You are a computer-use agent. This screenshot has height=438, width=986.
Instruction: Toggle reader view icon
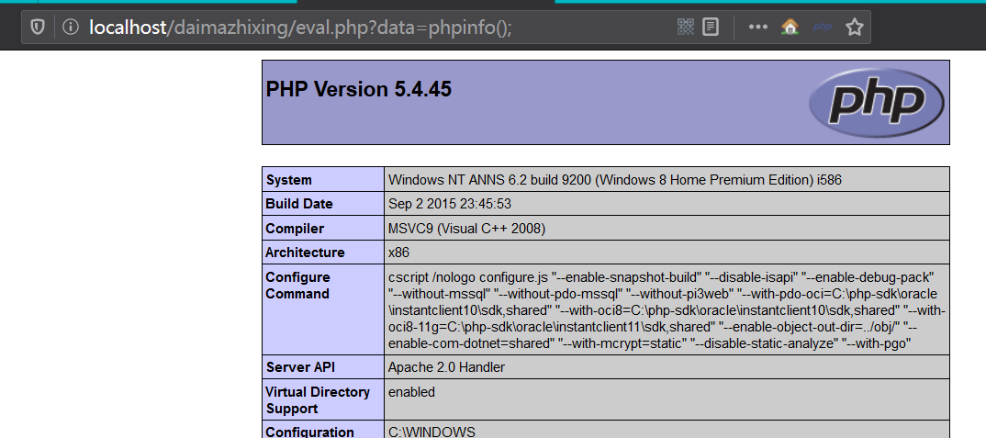tap(711, 27)
